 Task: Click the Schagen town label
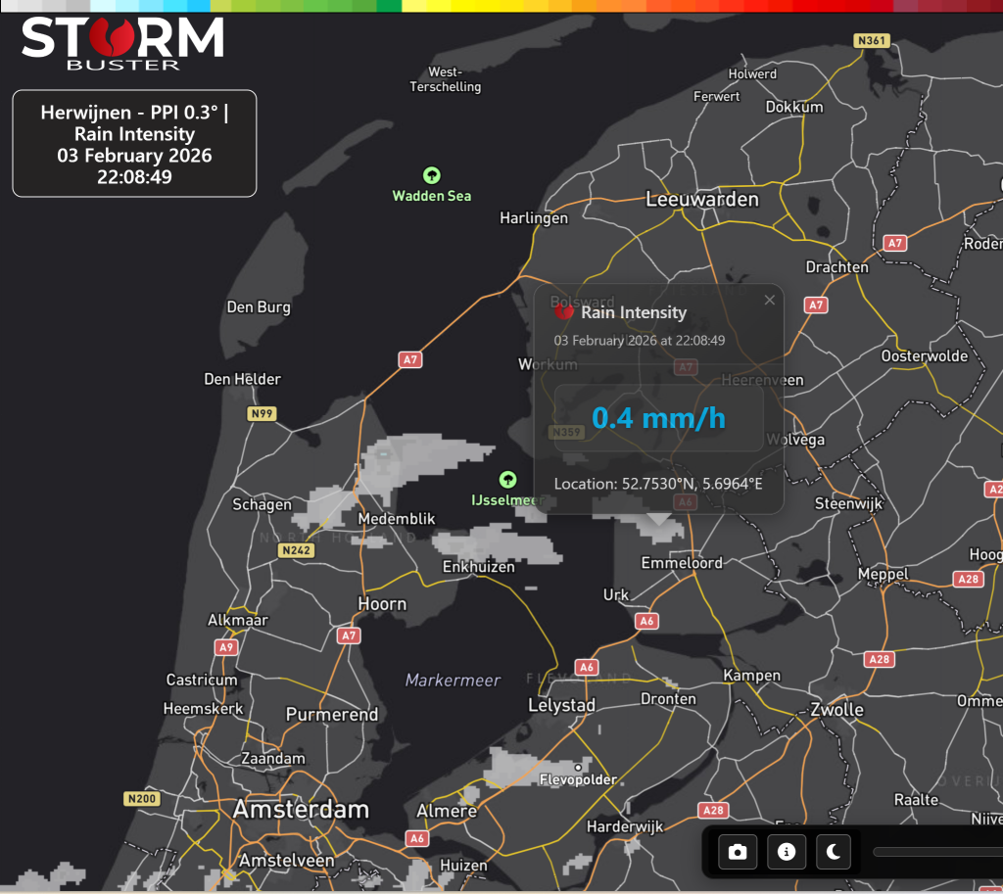click(x=262, y=504)
